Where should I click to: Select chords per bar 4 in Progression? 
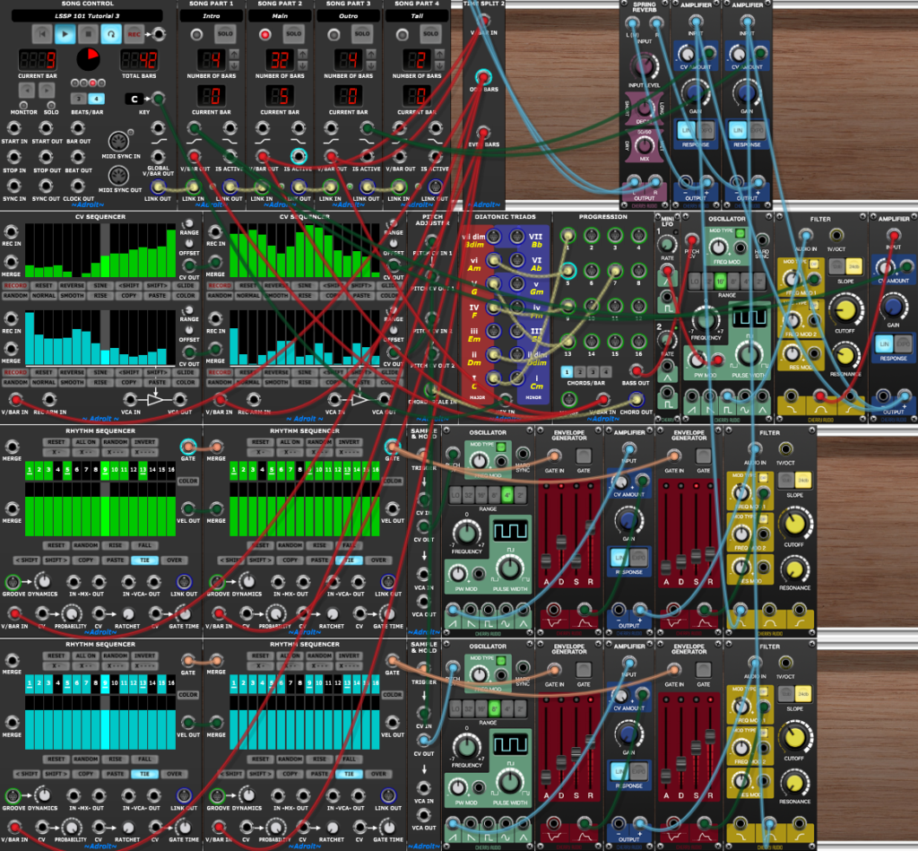pos(606,372)
